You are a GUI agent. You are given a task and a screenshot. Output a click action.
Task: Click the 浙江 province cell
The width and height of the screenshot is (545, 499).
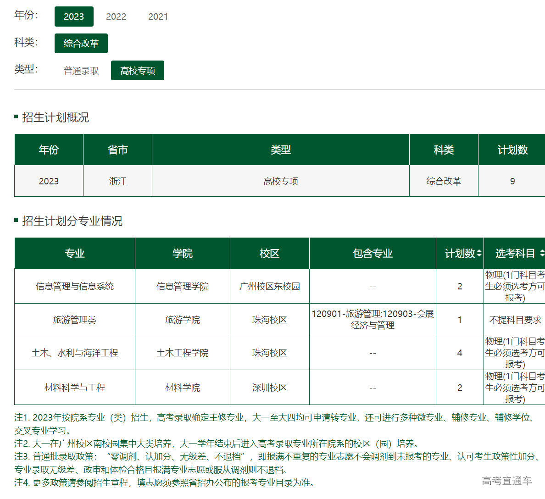tap(117, 181)
